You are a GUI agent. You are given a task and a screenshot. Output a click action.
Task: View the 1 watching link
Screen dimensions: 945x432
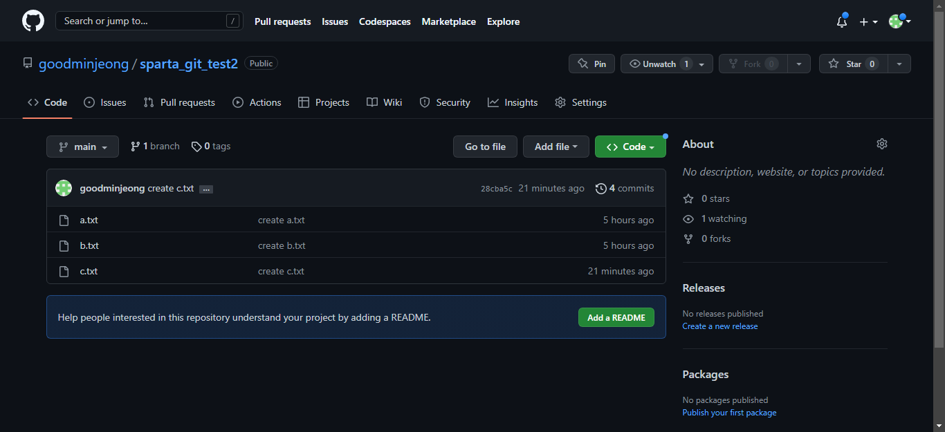click(715, 218)
